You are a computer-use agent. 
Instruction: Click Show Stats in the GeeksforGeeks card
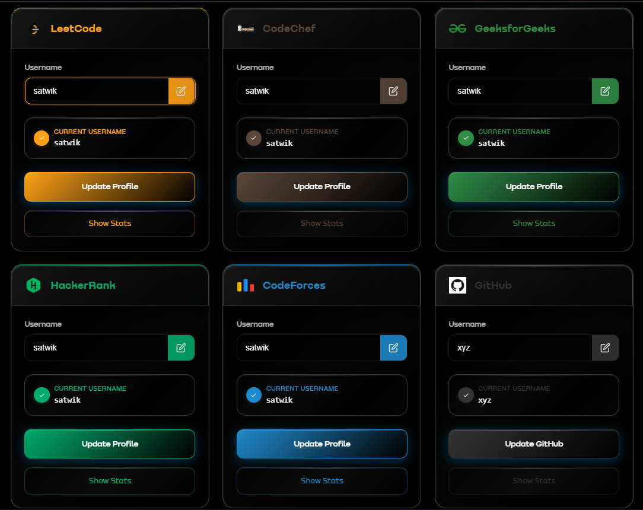(533, 224)
